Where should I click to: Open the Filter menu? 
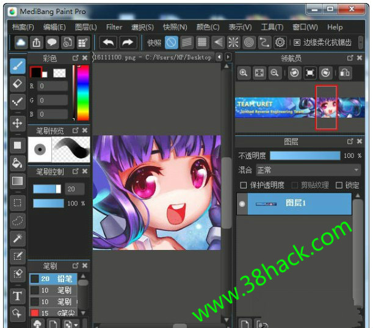tap(114, 27)
